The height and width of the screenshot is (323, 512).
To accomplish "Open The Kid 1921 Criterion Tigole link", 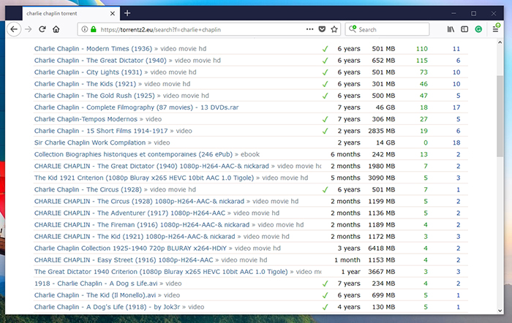I will 144,178.
